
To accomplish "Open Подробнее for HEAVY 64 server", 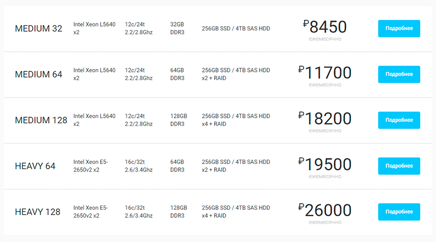I will coord(399,166).
